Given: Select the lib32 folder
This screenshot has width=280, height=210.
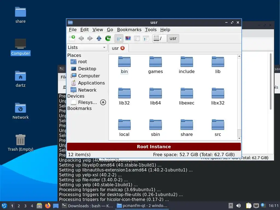Looking at the screenshot, I should click(x=124, y=97).
